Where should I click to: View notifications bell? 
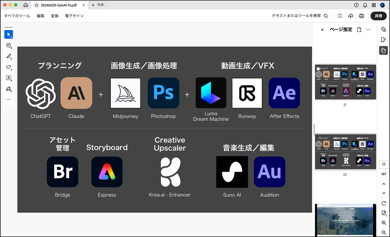pyautogui.click(x=365, y=5)
